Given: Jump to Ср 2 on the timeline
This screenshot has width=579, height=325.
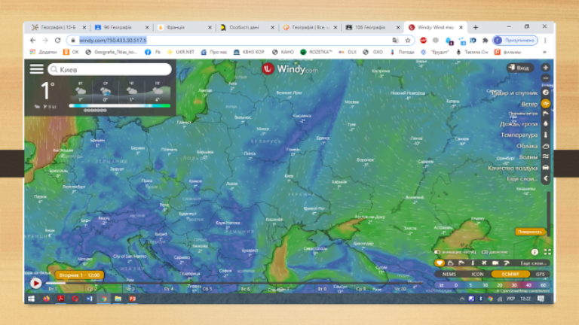Looking at the screenshot, I should tap(91, 289).
